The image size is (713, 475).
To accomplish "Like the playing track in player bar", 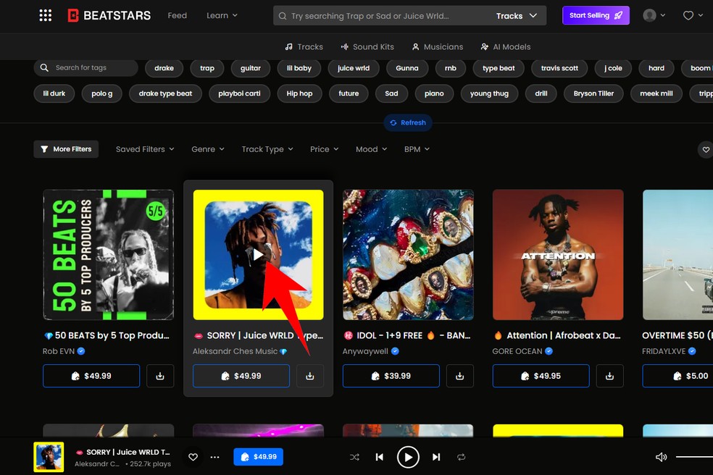I will (x=193, y=457).
